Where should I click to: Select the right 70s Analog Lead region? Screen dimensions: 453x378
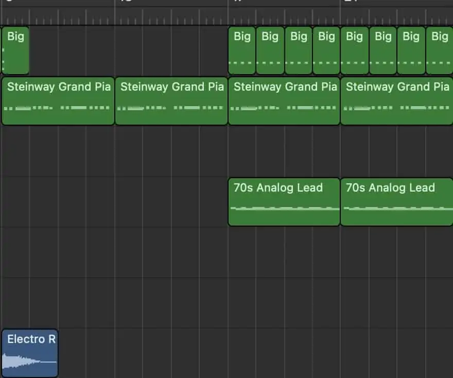point(397,202)
